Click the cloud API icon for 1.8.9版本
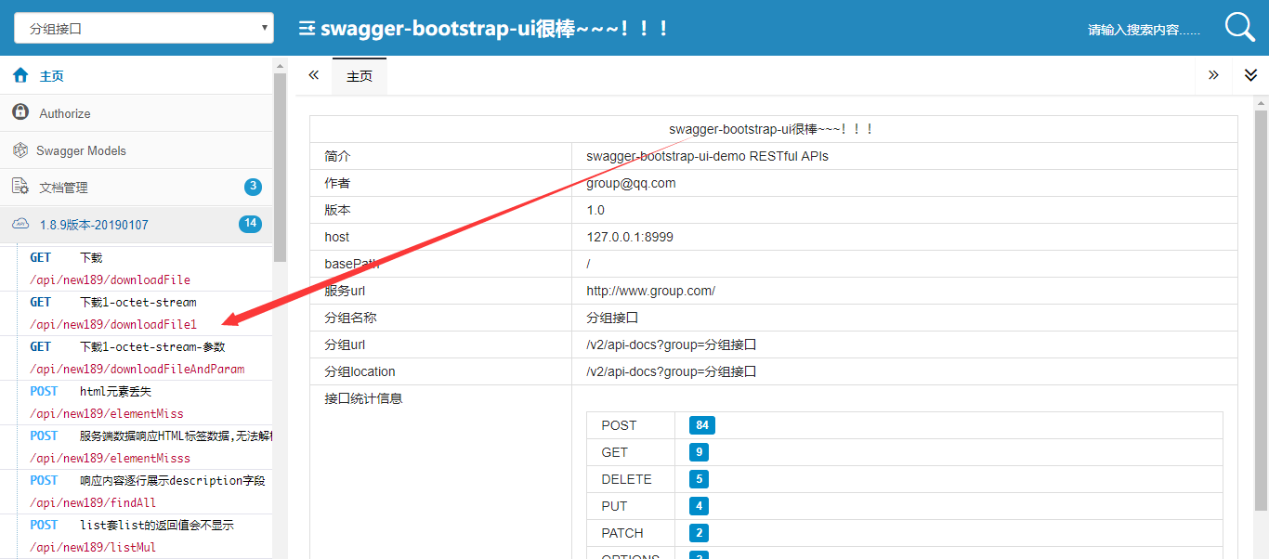 (x=20, y=224)
